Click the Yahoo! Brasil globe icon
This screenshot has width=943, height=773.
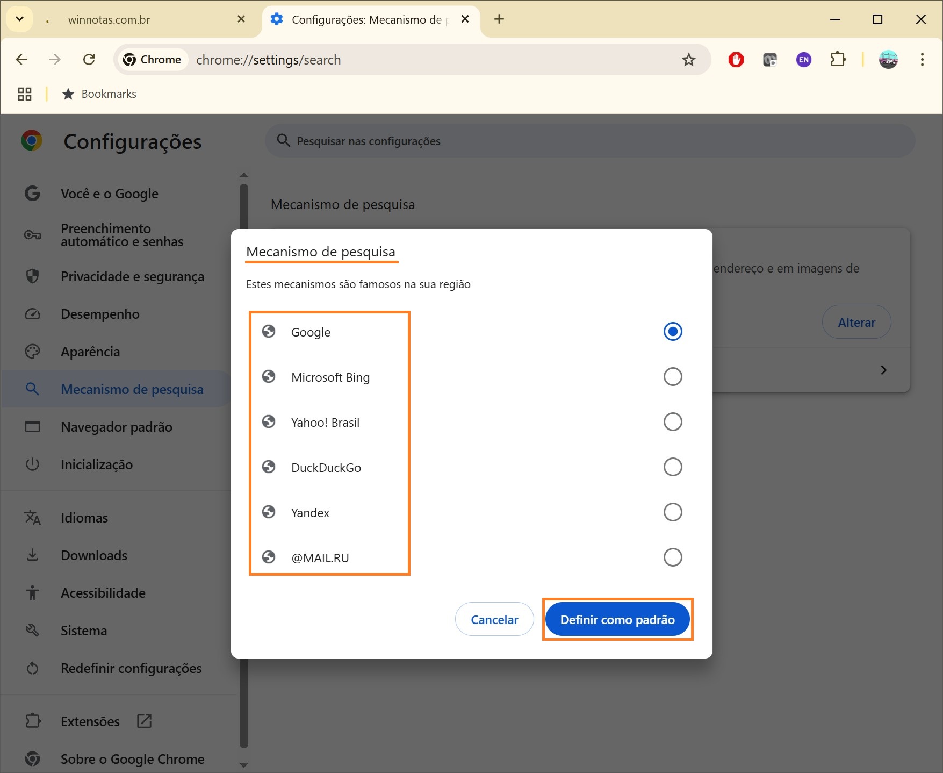pyautogui.click(x=269, y=422)
